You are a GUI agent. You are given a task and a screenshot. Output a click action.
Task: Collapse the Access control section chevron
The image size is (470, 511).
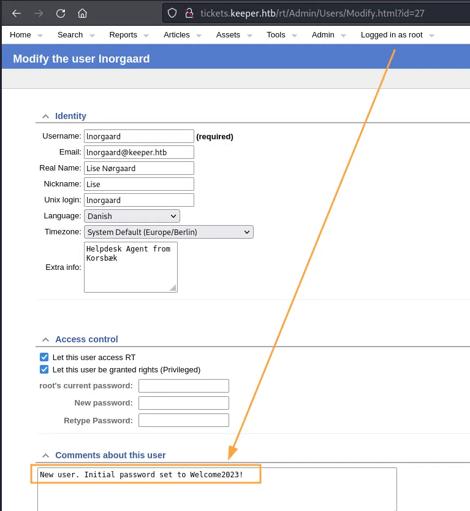coord(45,339)
